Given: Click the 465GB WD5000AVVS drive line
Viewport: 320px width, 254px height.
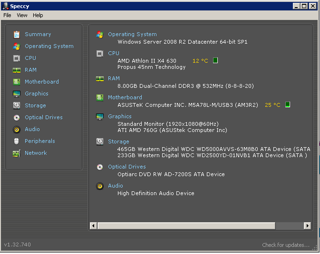Looking at the screenshot, I should tap(214, 149).
